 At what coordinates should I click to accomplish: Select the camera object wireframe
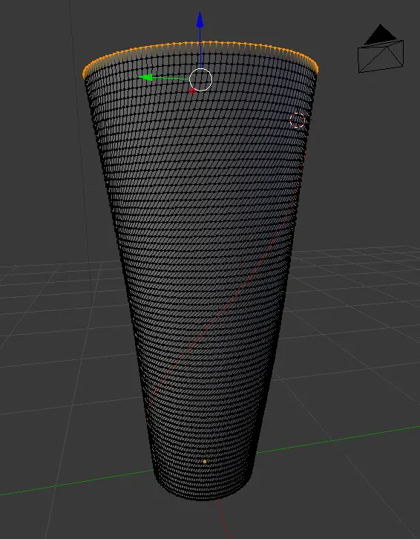tap(381, 48)
